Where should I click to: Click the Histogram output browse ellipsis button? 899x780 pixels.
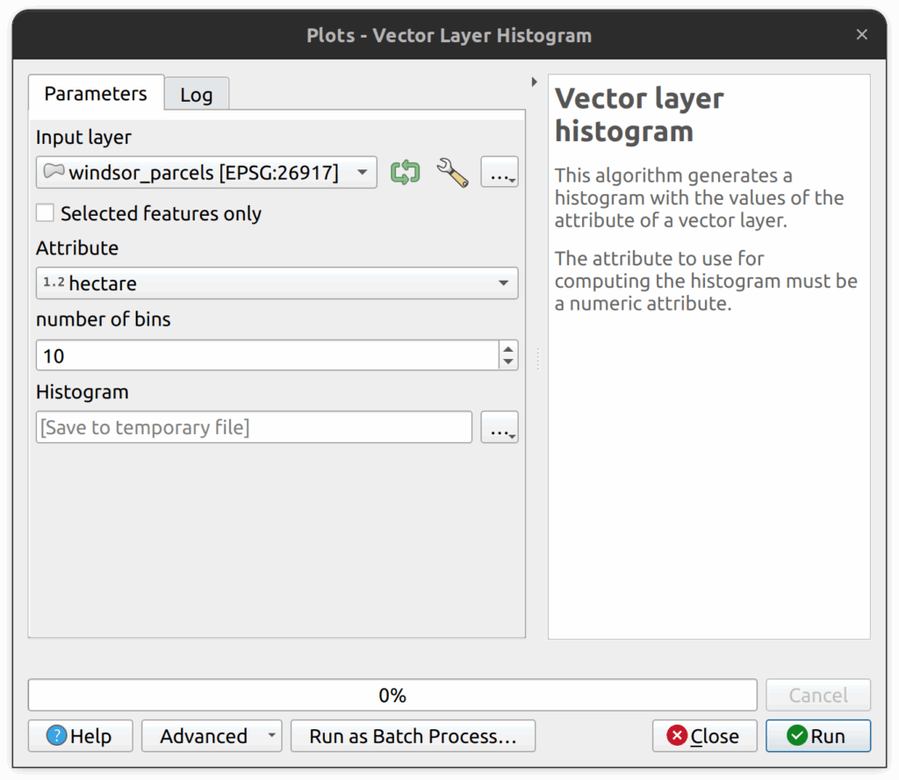(x=499, y=427)
